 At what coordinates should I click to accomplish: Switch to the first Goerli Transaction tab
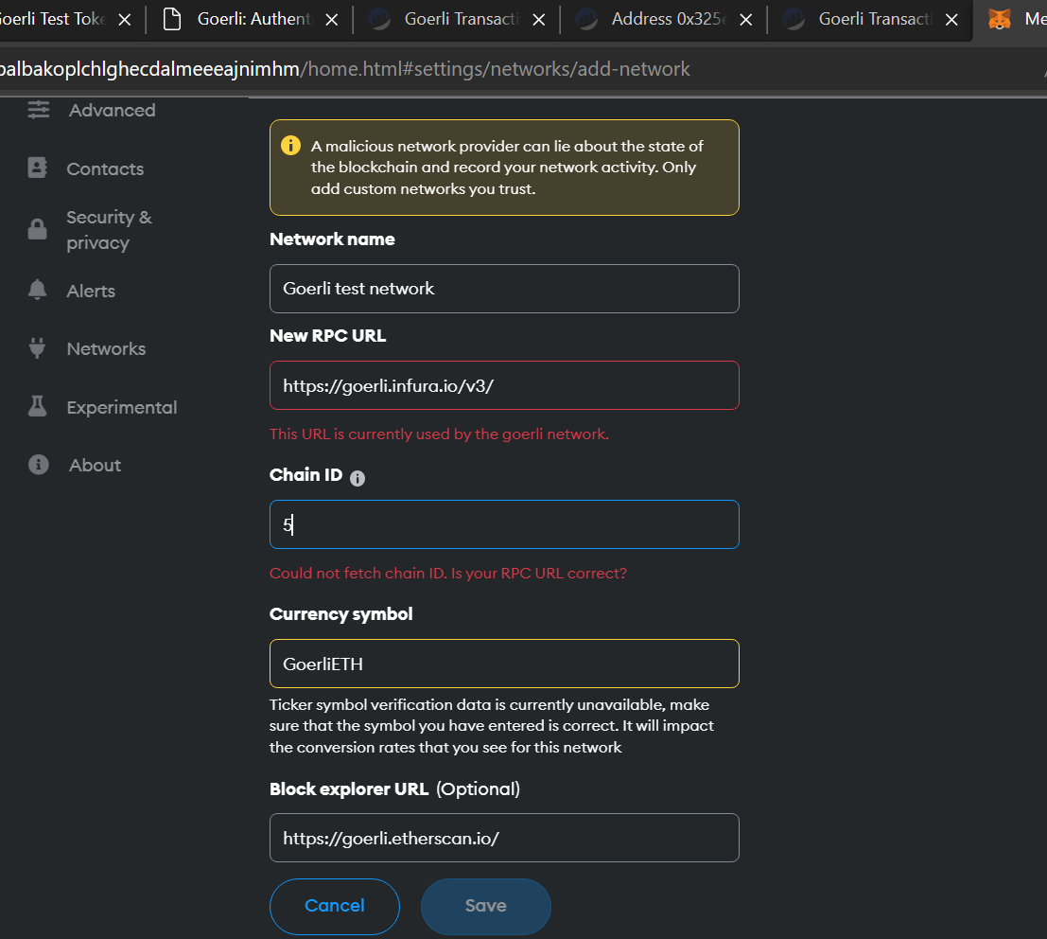(462, 19)
